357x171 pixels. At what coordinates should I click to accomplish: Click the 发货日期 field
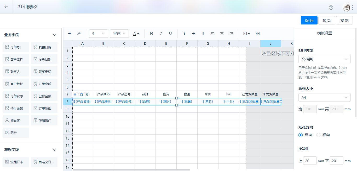click(44, 59)
